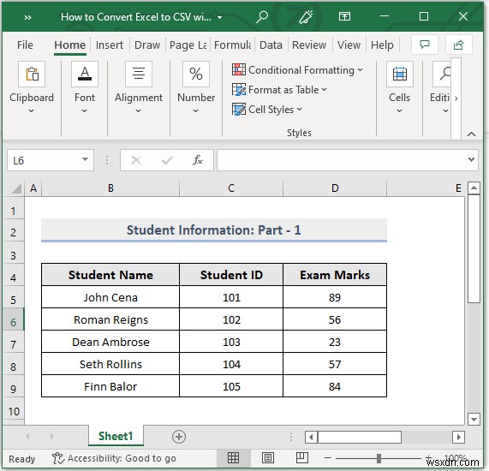This screenshot has width=489, height=471.
Task: Click zoom out minus button
Action: point(328,458)
